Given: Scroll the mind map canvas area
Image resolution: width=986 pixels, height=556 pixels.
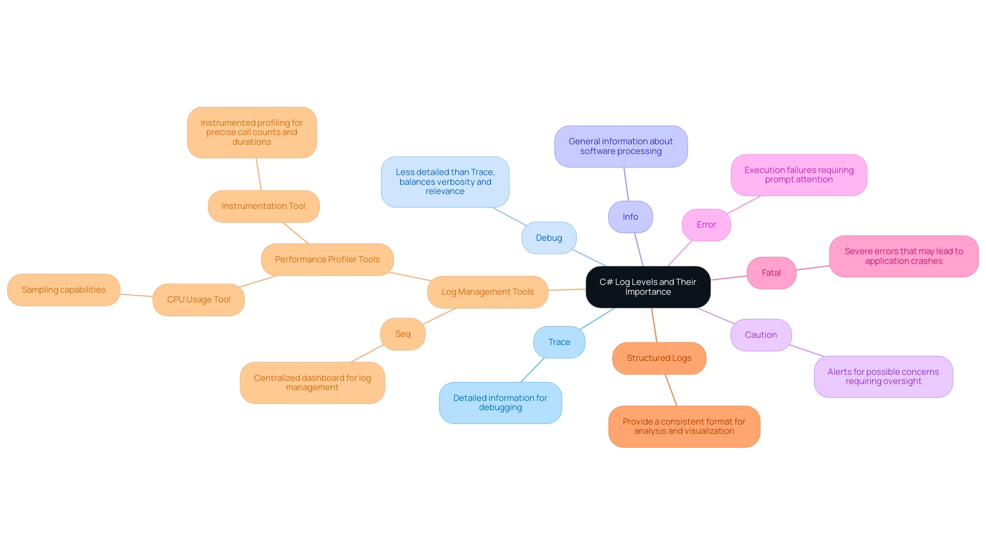Looking at the screenshot, I should 493,278.
